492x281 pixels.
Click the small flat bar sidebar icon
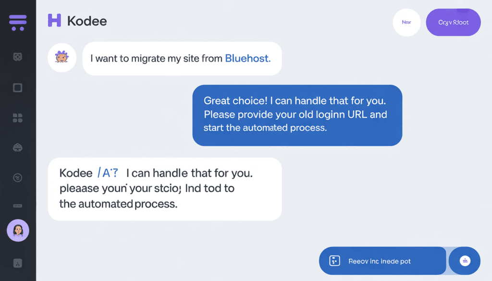pyautogui.click(x=18, y=206)
